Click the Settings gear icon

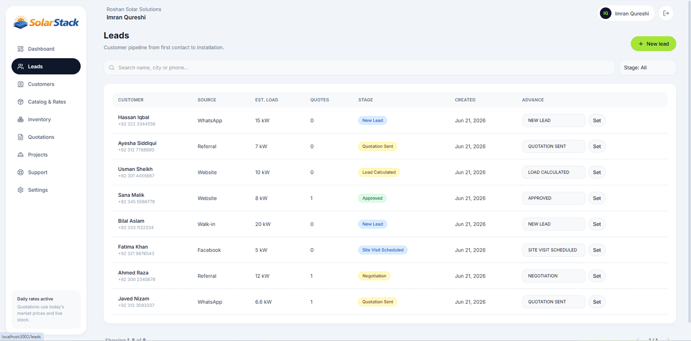pyautogui.click(x=20, y=190)
